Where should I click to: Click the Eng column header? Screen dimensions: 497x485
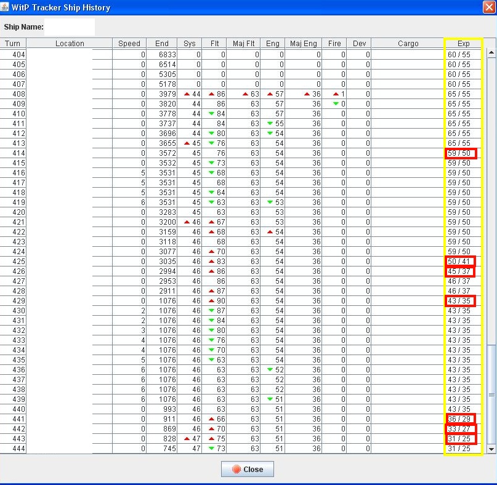273,44
